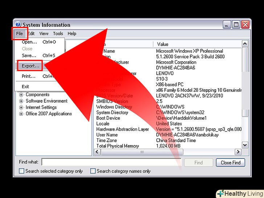This screenshot has height=198, width=264.
Task: Open the View menu
Action: point(44,34)
